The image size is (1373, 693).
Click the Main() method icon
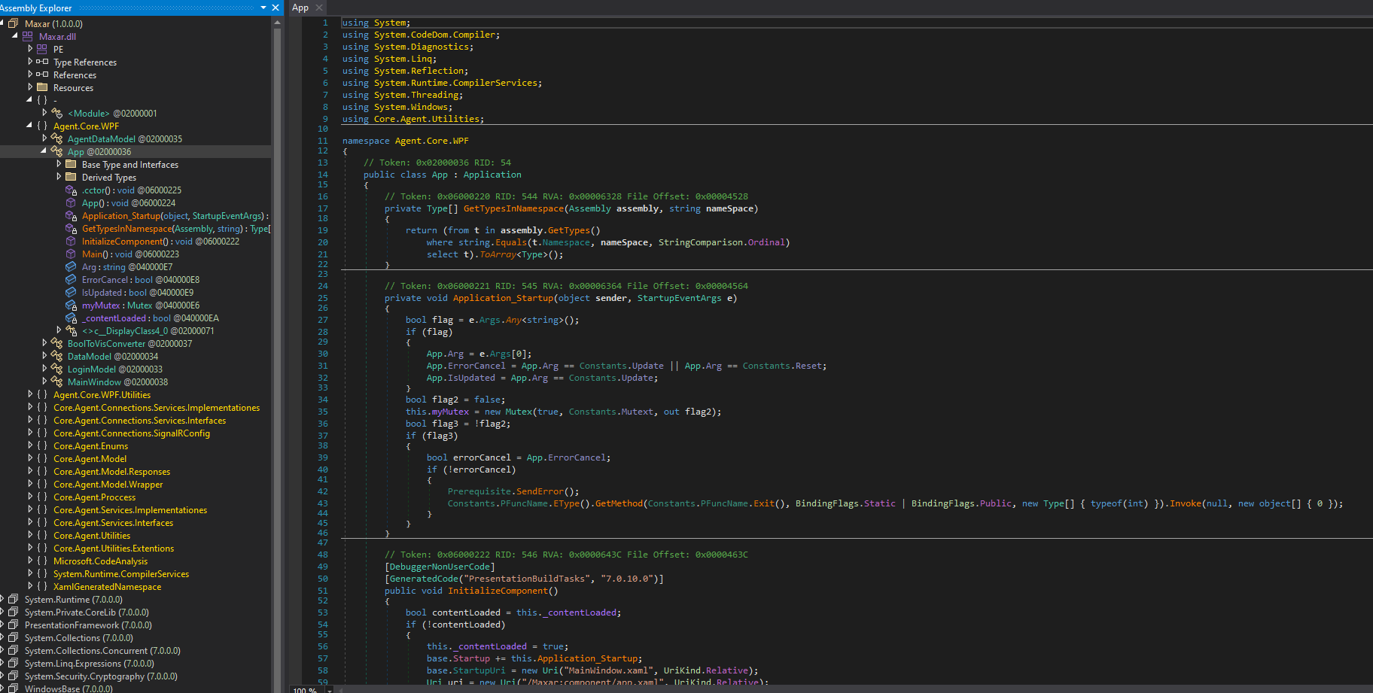click(x=71, y=254)
